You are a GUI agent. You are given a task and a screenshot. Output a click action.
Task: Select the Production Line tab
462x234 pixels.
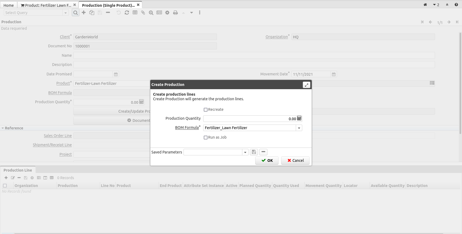pos(18,170)
